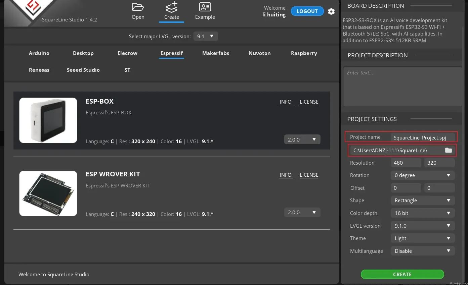Browse project path with folder icon
Image resolution: width=468 pixels, height=285 pixels.
448,150
